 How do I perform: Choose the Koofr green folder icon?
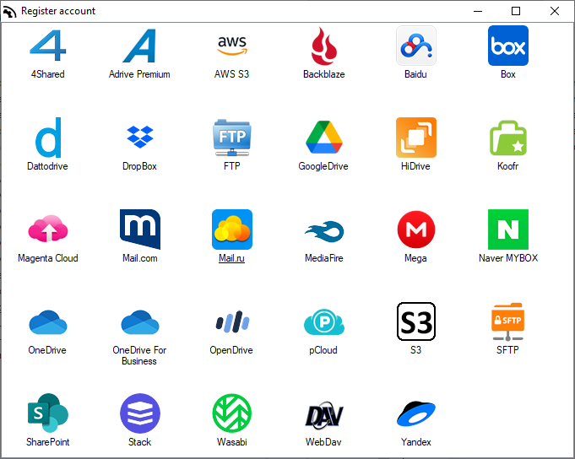pos(508,138)
